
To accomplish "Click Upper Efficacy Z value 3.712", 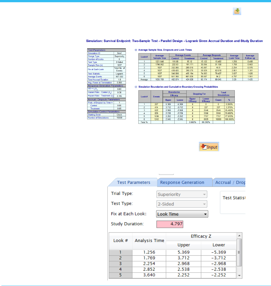I will 183,258.
